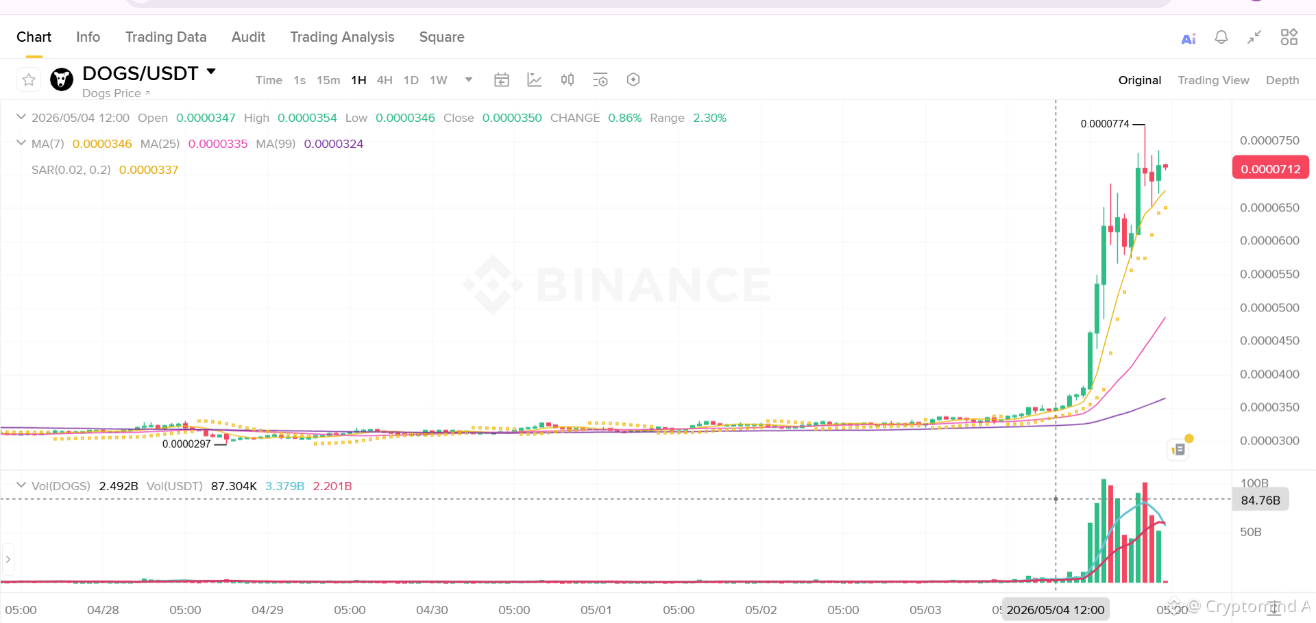Viewport: 1316px width, 623px height.
Task: Open price alert bell
Action: point(1221,37)
